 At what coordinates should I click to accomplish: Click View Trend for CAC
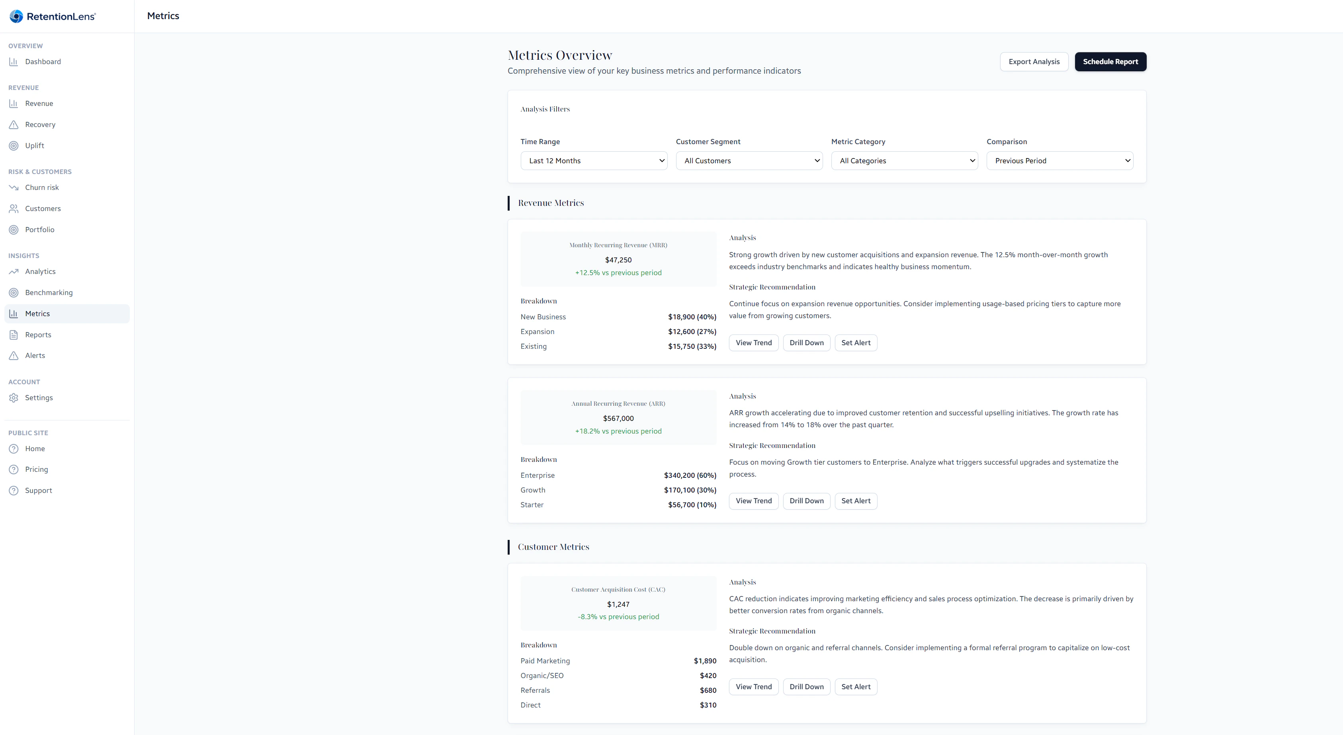tap(753, 686)
